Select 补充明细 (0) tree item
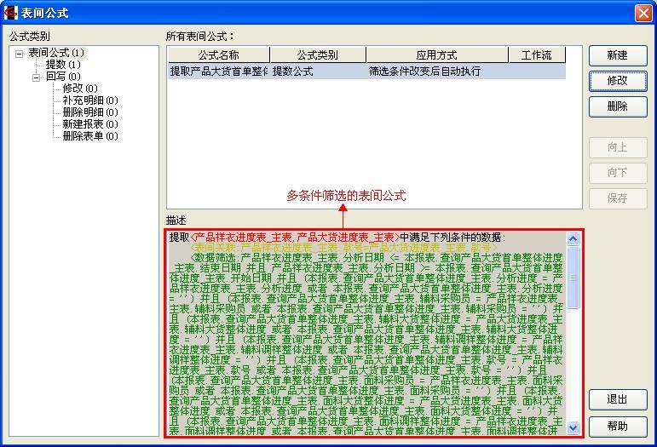Viewport: 657px width, 447px height. (x=89, y=100)
